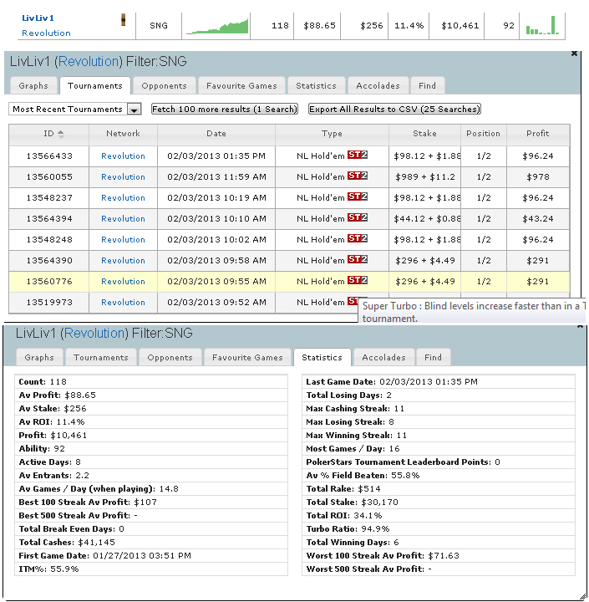Click ST2 icon in row 13566433
The height and width of the screenshot is (602, 589).
point(358,155)
